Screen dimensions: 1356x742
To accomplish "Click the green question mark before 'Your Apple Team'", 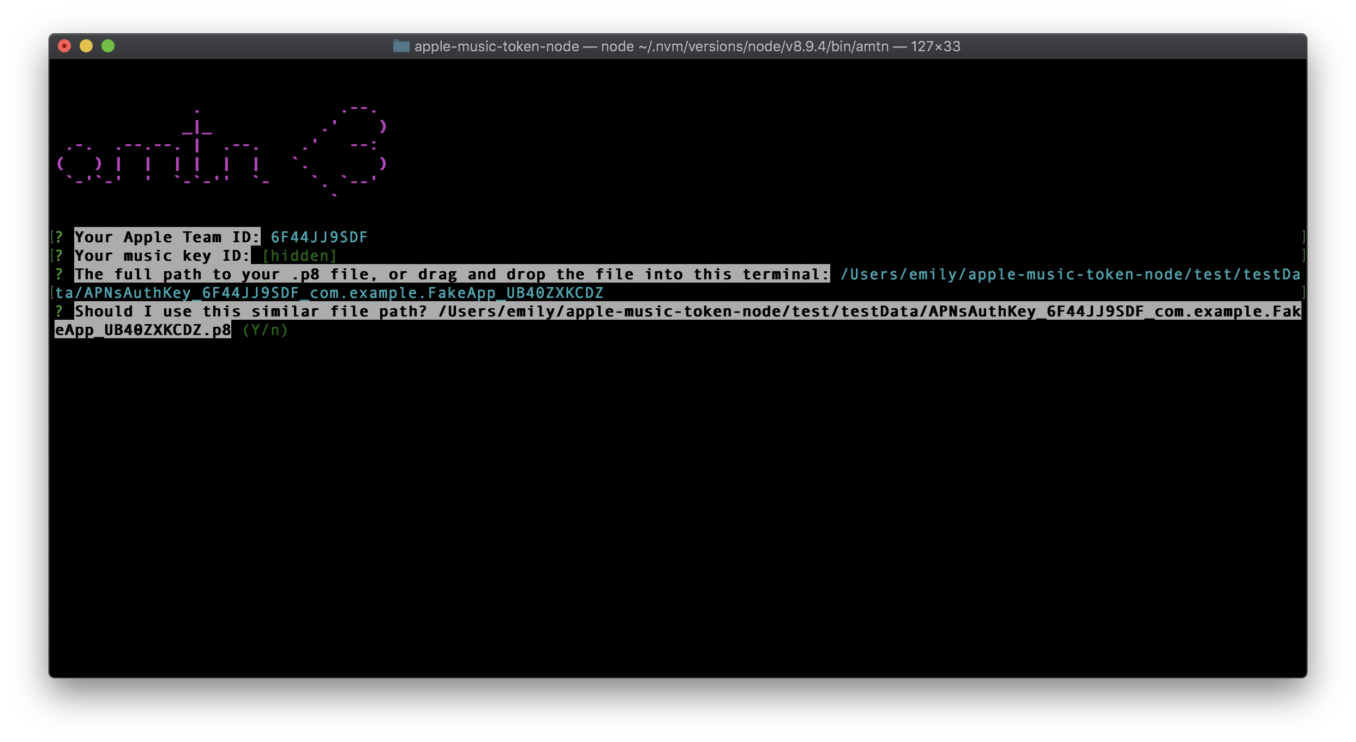I will pos(59,237).
